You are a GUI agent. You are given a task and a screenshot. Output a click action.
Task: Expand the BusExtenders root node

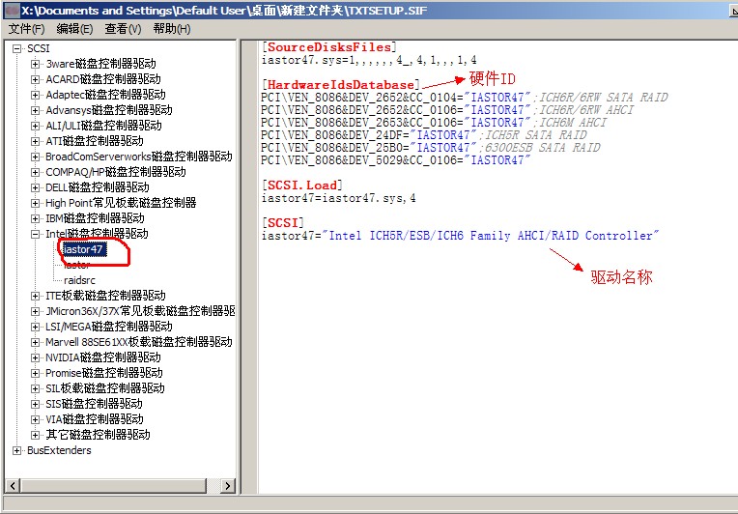click(17, 450)
